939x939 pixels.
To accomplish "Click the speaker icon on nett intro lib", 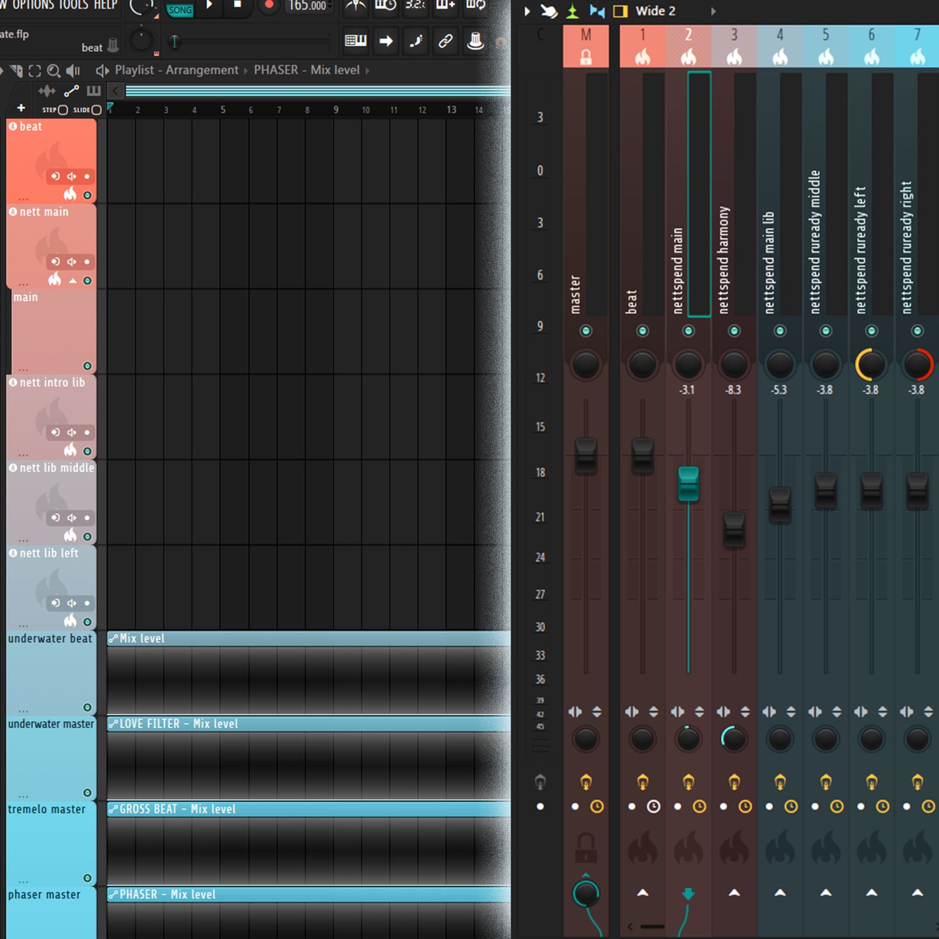I will (x=71, y=432).
